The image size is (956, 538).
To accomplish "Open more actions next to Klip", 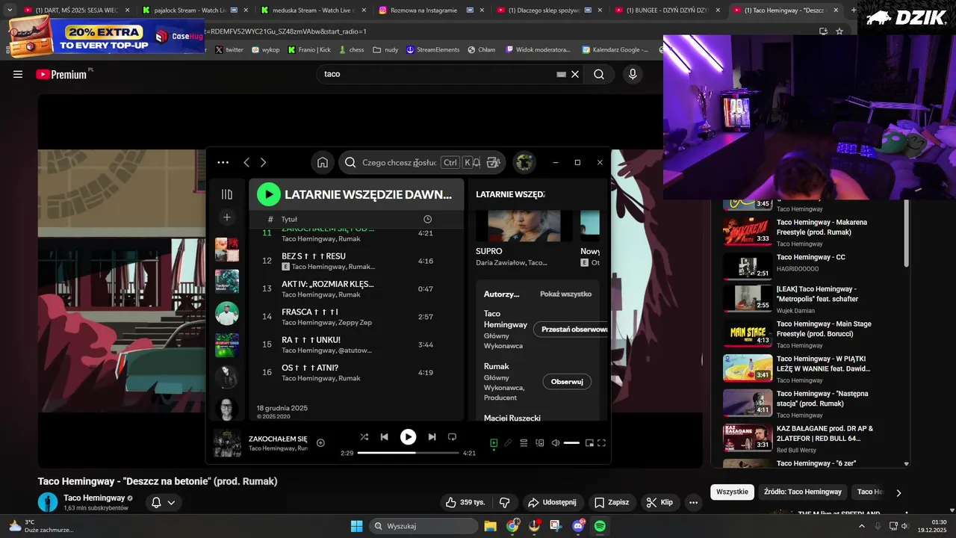I will pos(694,502).
